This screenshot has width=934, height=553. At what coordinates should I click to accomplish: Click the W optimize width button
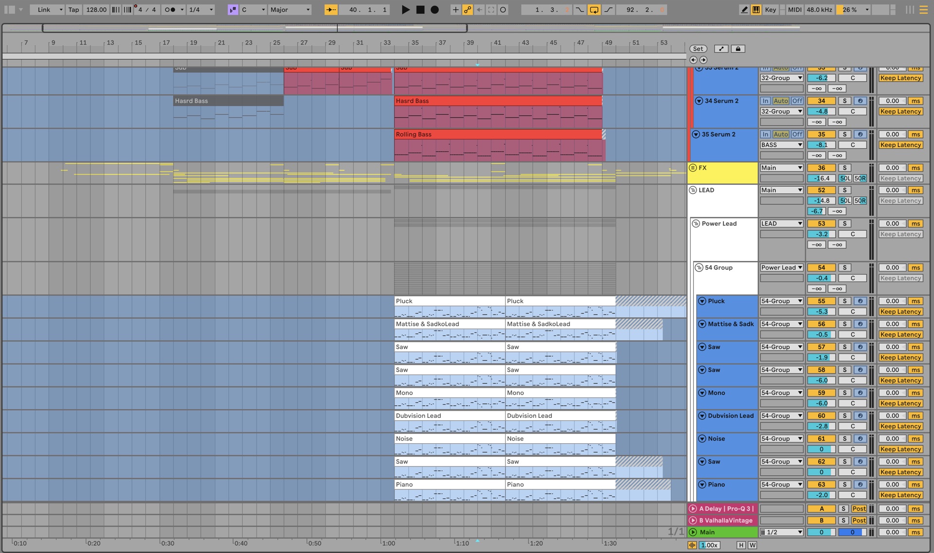(753, 545)
